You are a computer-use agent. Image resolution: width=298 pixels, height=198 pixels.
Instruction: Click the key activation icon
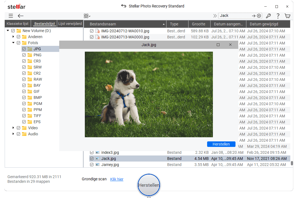[x=268, y=16]
